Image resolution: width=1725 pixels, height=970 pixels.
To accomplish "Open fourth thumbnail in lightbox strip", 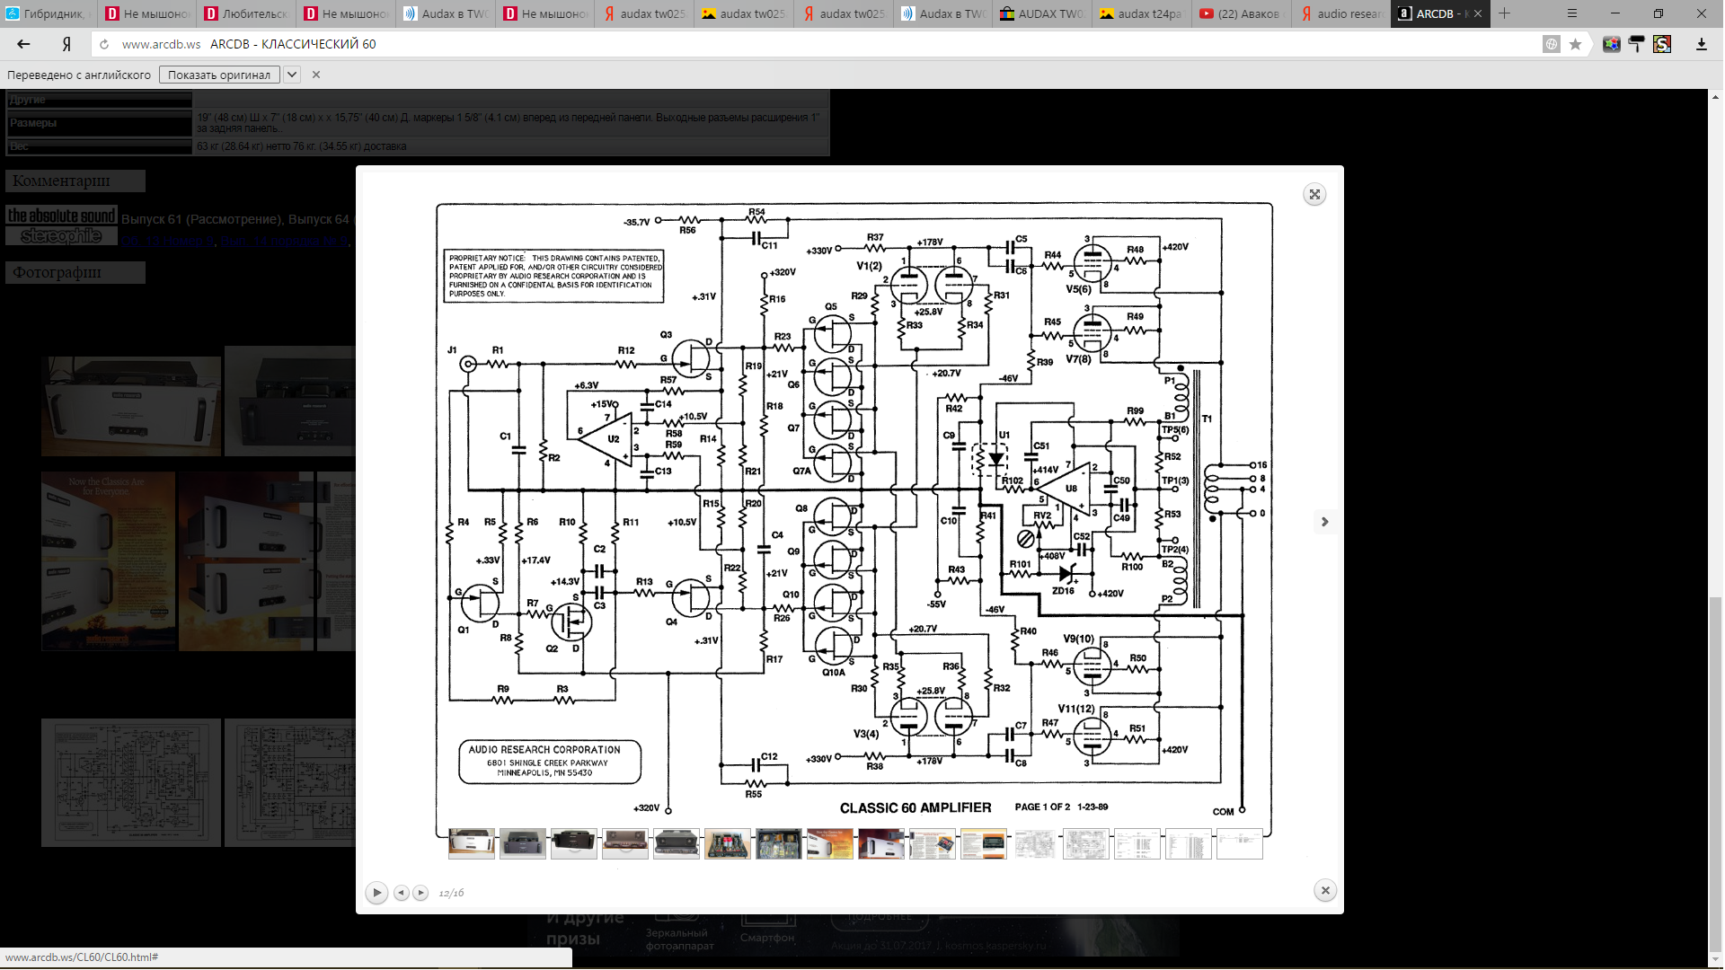I will 625,844.
